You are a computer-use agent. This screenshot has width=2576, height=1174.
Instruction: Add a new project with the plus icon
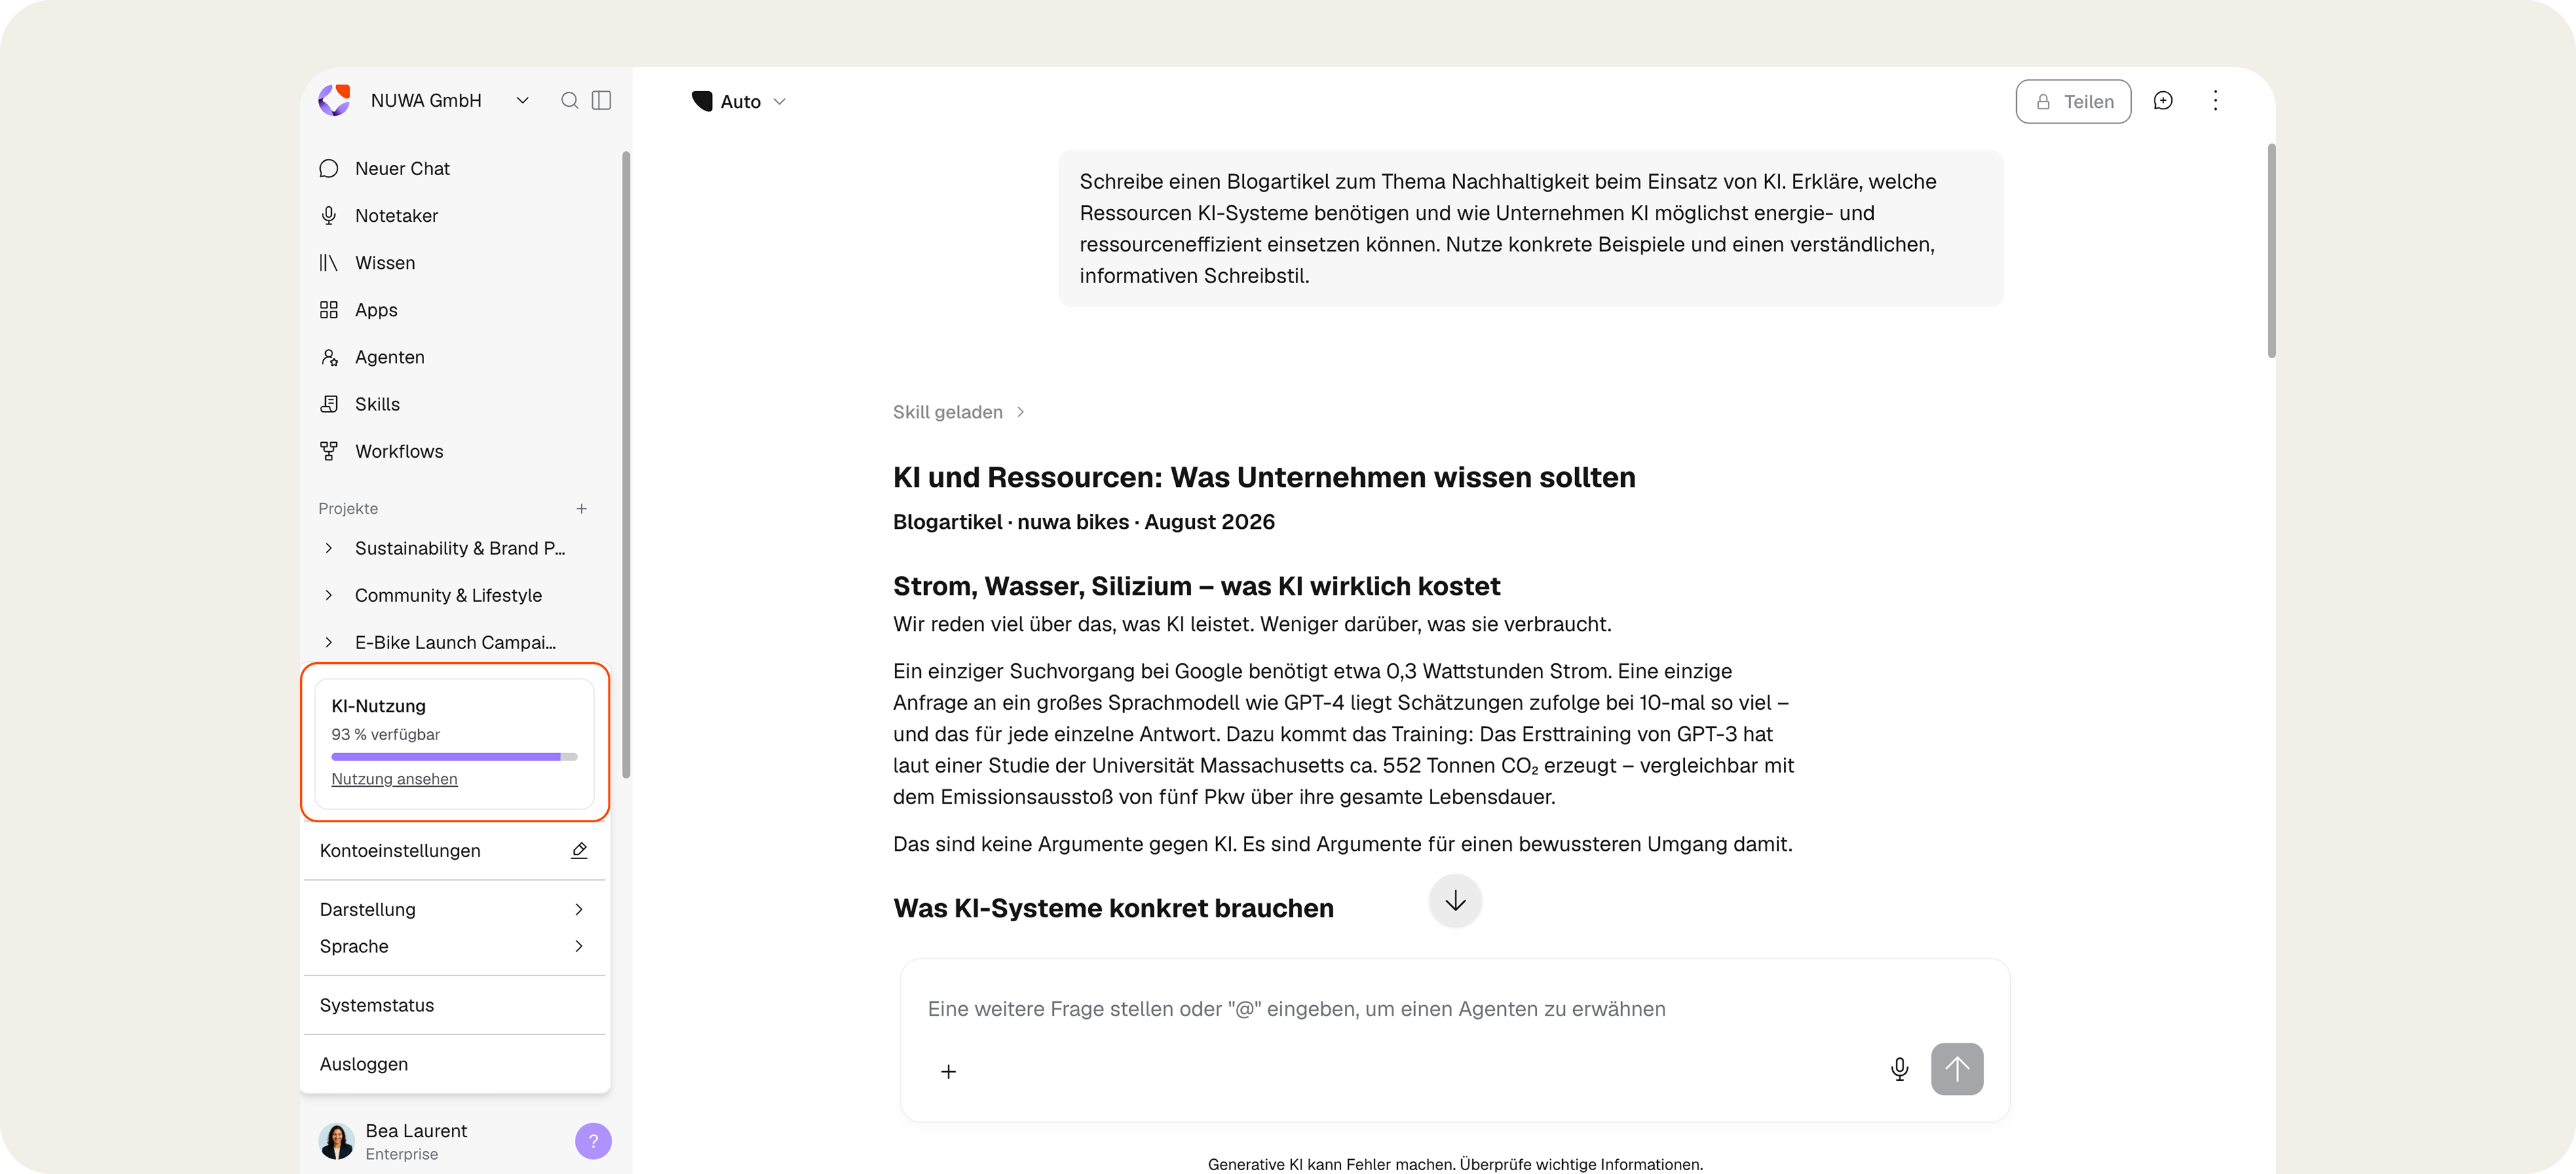(x=581, y=508)
